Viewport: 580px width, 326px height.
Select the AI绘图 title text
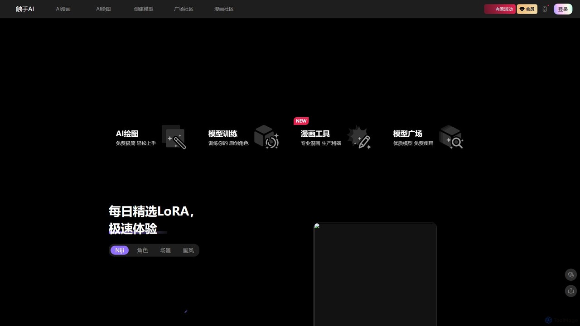coord(127,134)
